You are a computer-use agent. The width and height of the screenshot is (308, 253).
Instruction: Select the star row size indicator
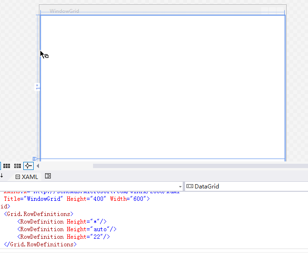coord(37,86)
